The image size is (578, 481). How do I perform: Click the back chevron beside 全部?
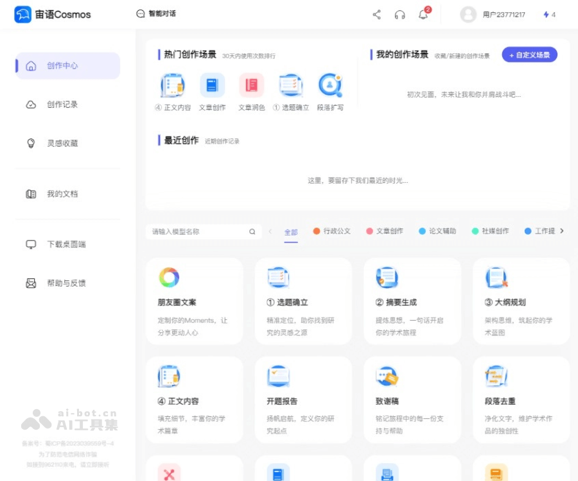pyautogui.click(x=270, y=231)
